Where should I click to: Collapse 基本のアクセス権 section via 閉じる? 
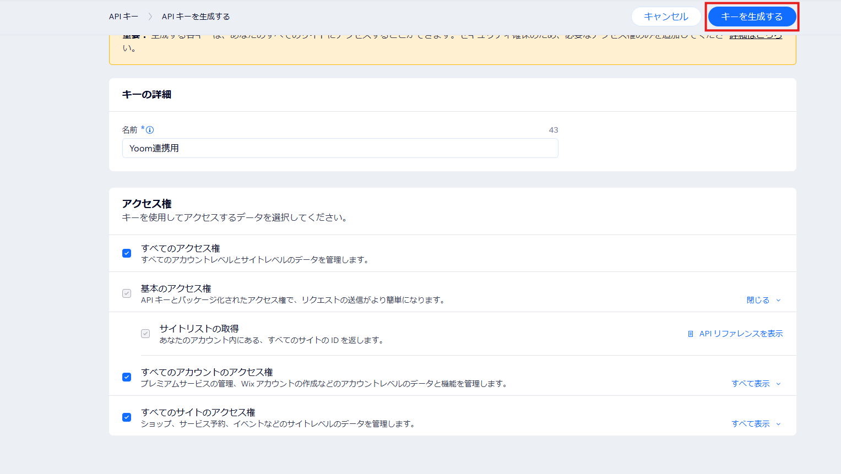tap(758, 300)
